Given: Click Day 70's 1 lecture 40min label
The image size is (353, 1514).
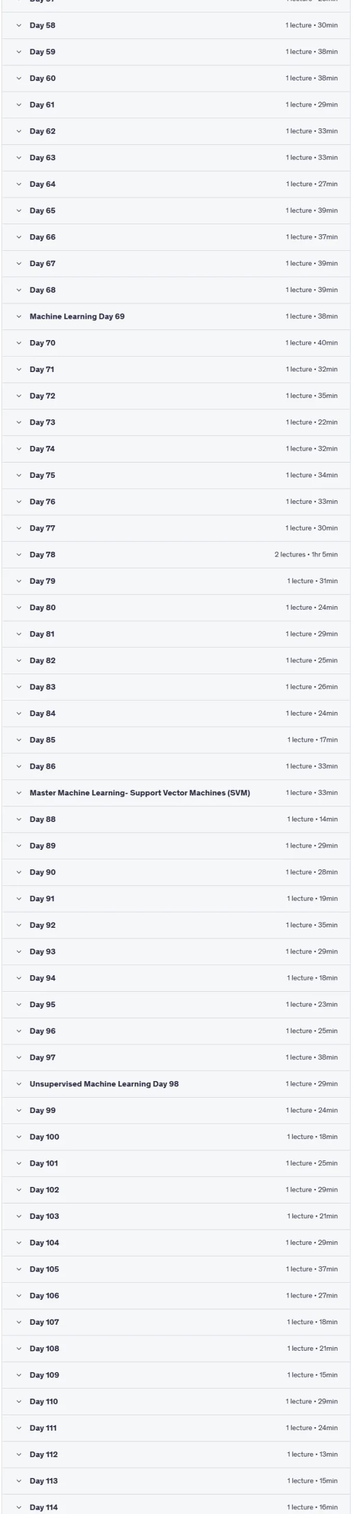Looking at the screenshot, I should (312, 343).
